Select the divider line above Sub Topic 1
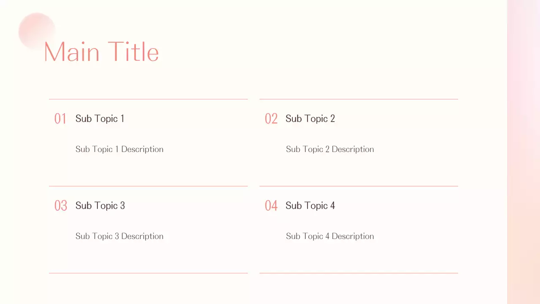 pyautogui.click(x=148, y=99)
